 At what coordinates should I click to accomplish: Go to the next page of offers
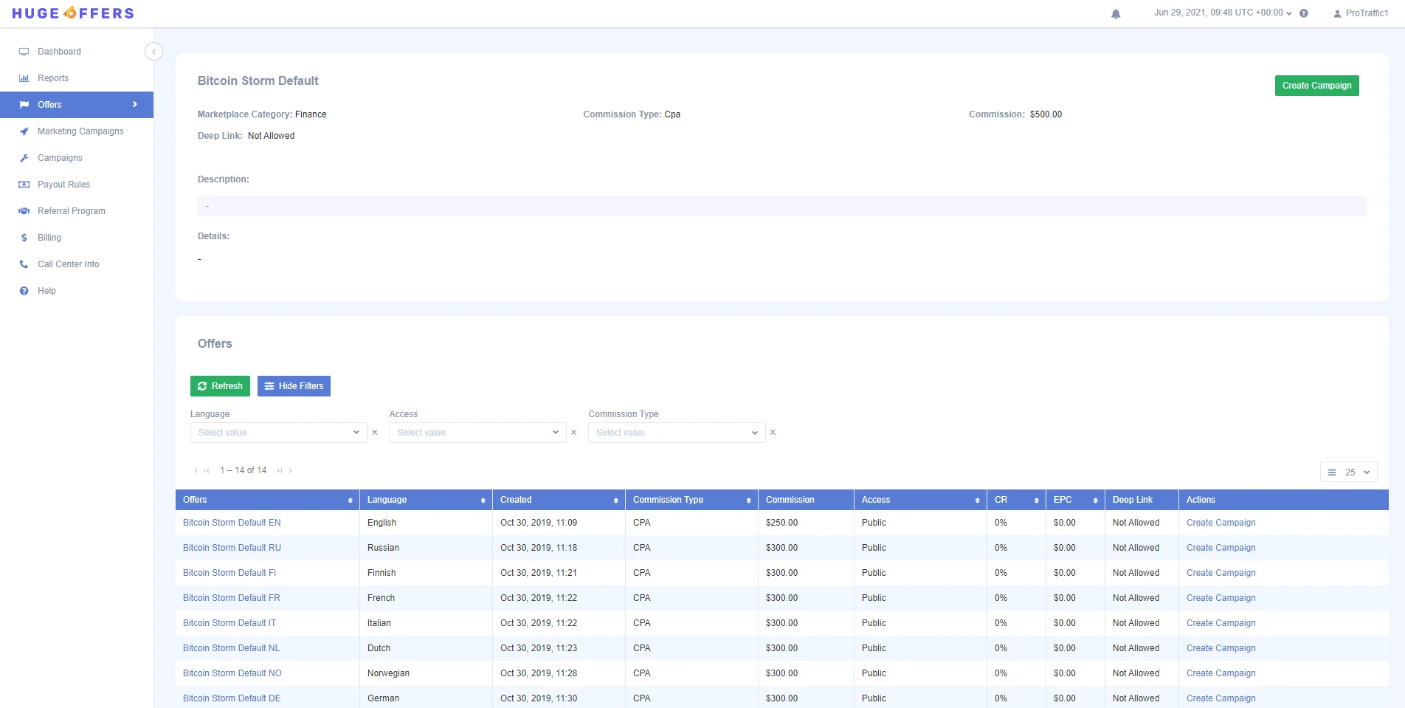[291, 470]
